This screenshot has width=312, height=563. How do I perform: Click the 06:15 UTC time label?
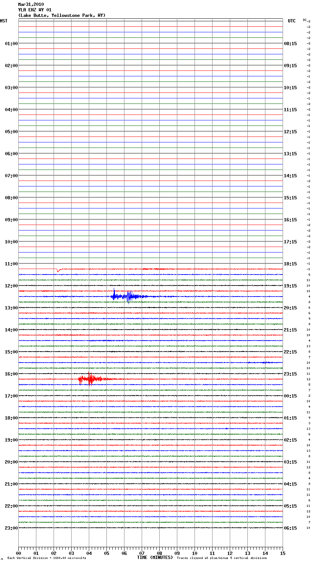click(x=290, y=528)
